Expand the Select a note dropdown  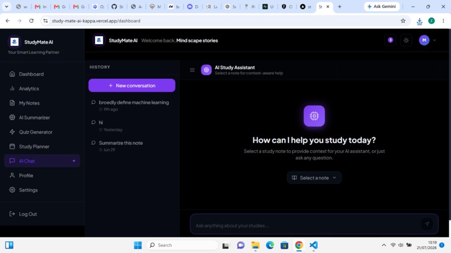(x=314, y=178)
